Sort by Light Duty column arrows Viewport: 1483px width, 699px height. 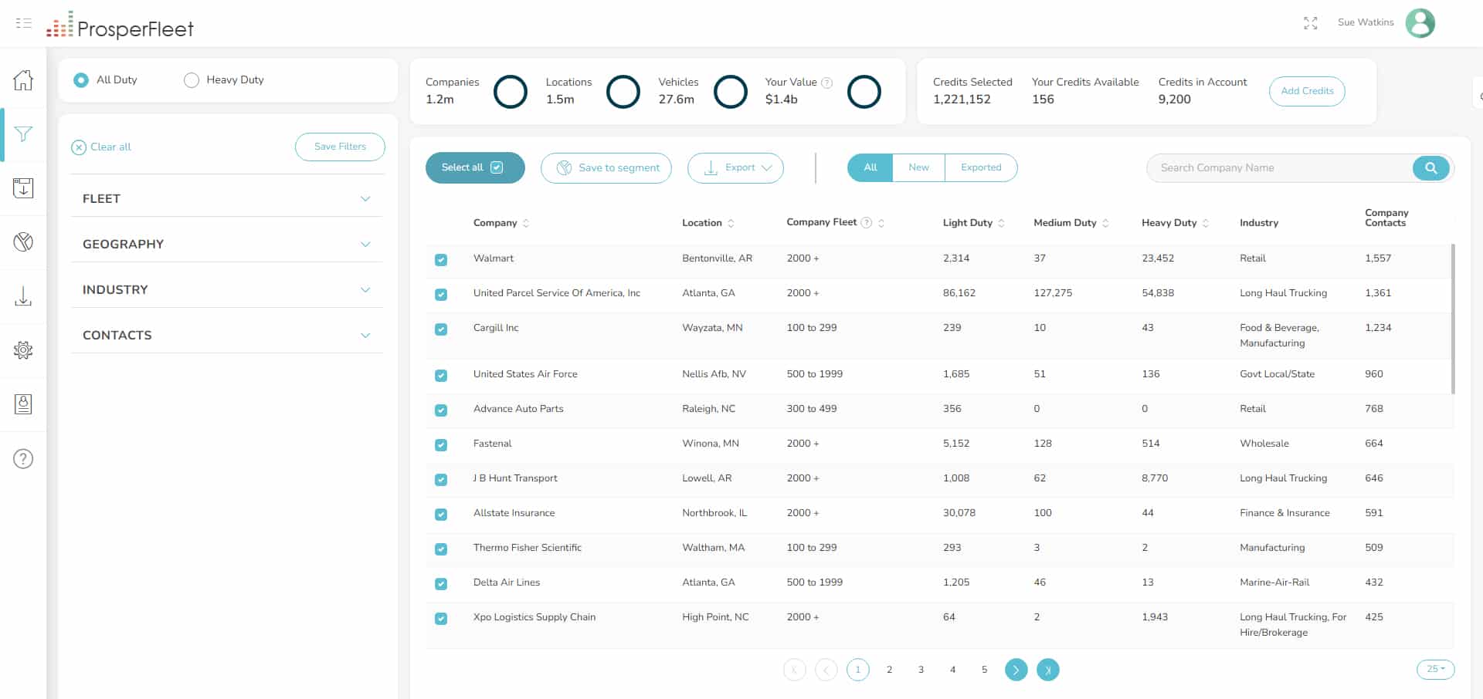pos(1002,223)
